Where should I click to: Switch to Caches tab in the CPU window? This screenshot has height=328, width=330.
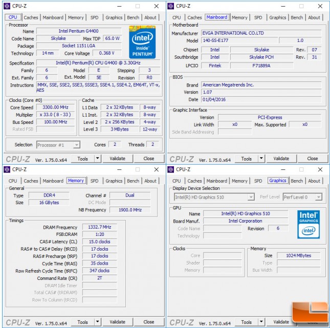tap(31, 17)
